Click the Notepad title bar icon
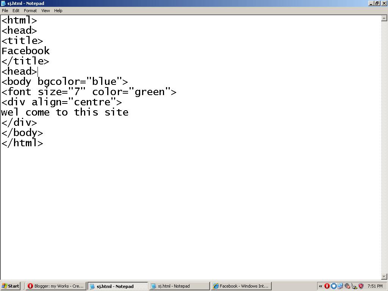The width and height of the screenshot is (388, 291). point(3,3)
